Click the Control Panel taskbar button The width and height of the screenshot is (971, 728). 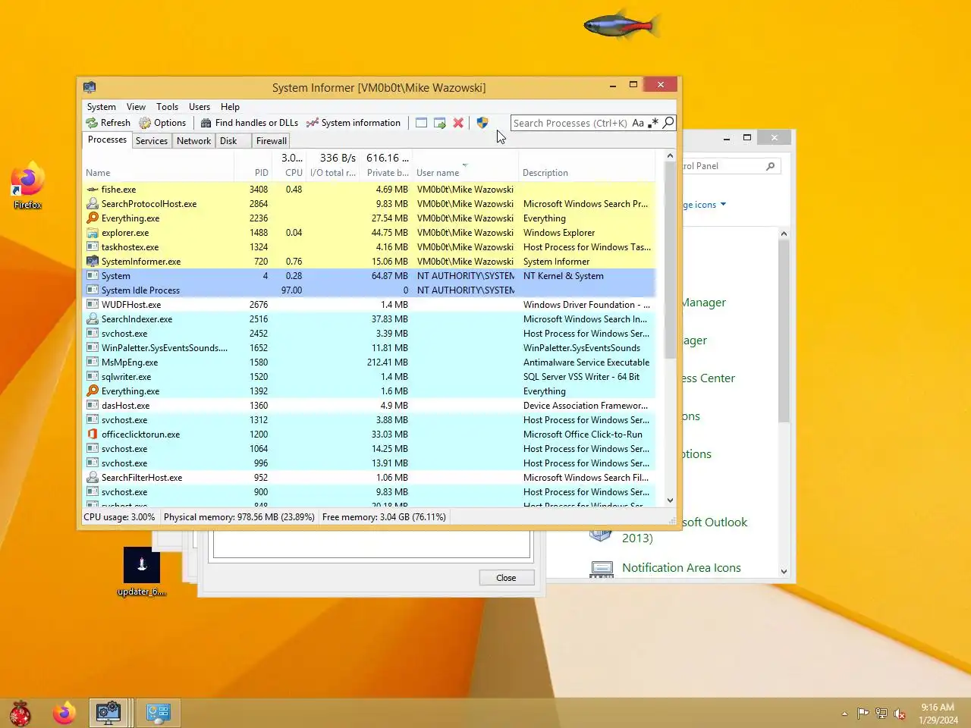(158, 713)
